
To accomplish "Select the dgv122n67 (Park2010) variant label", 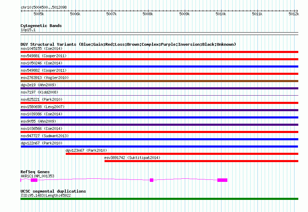I will point(42,143).
